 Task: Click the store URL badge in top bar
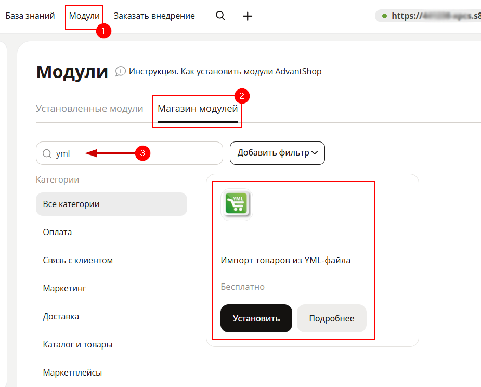pos(428,16)
